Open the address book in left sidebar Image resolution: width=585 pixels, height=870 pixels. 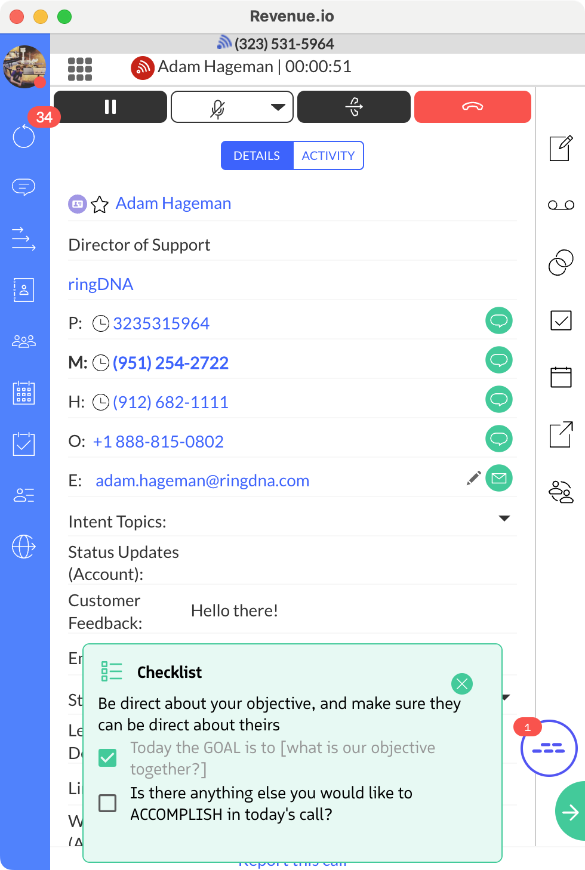pyautogui.click(x=24, y=291)
